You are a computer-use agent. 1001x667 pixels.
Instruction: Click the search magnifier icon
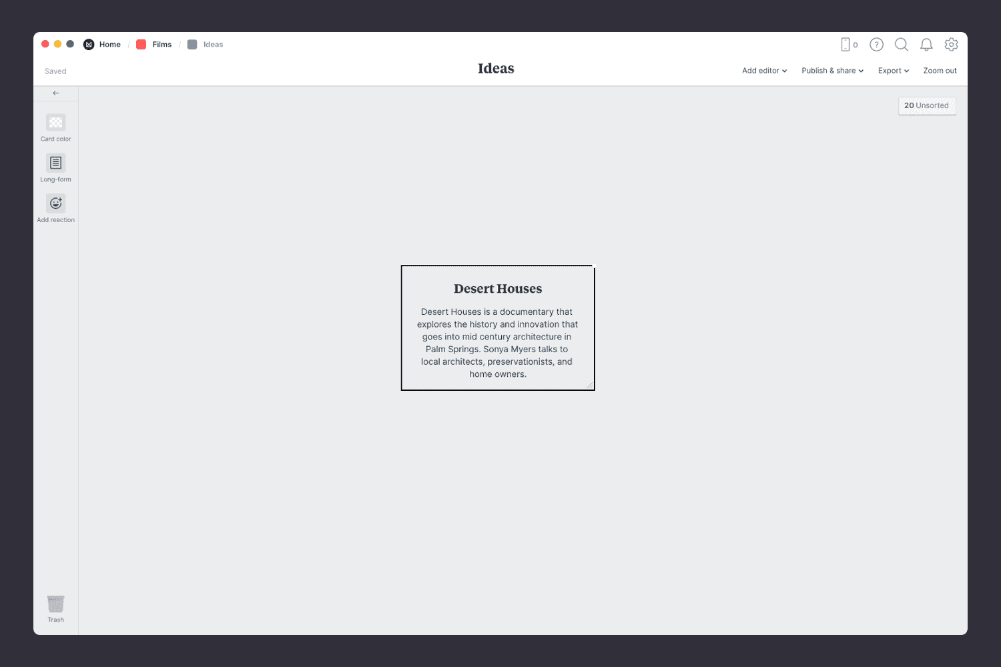pyautogui.click(x=901, y=45)
